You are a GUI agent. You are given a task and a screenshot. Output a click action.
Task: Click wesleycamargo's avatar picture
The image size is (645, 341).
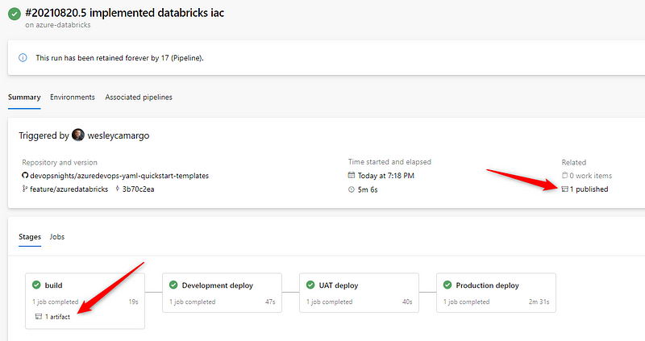click(78, 135)
